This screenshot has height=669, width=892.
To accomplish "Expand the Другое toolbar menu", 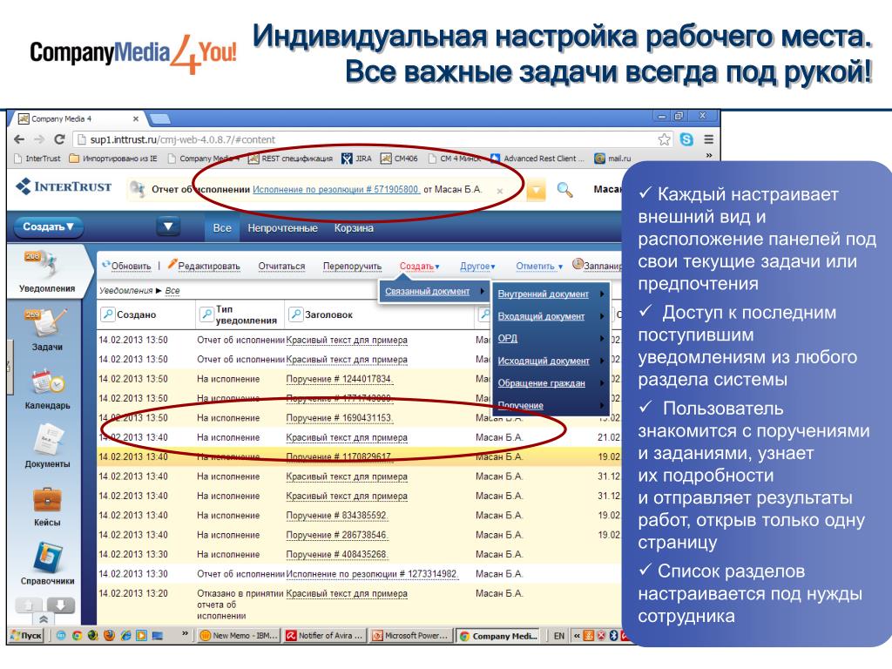I will point(477,267).
